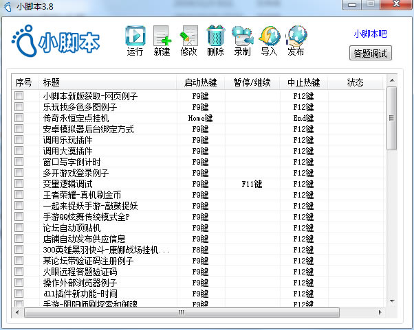Tick the checkbox for dll插件新功能-时间
This screenshot has height=330, width=414.
19,294
